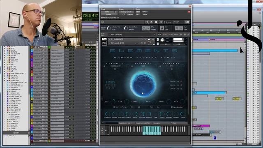Open the GROUPS list menu button
Viewport: 263px width, 148px height.
click(x=28, y=133)
